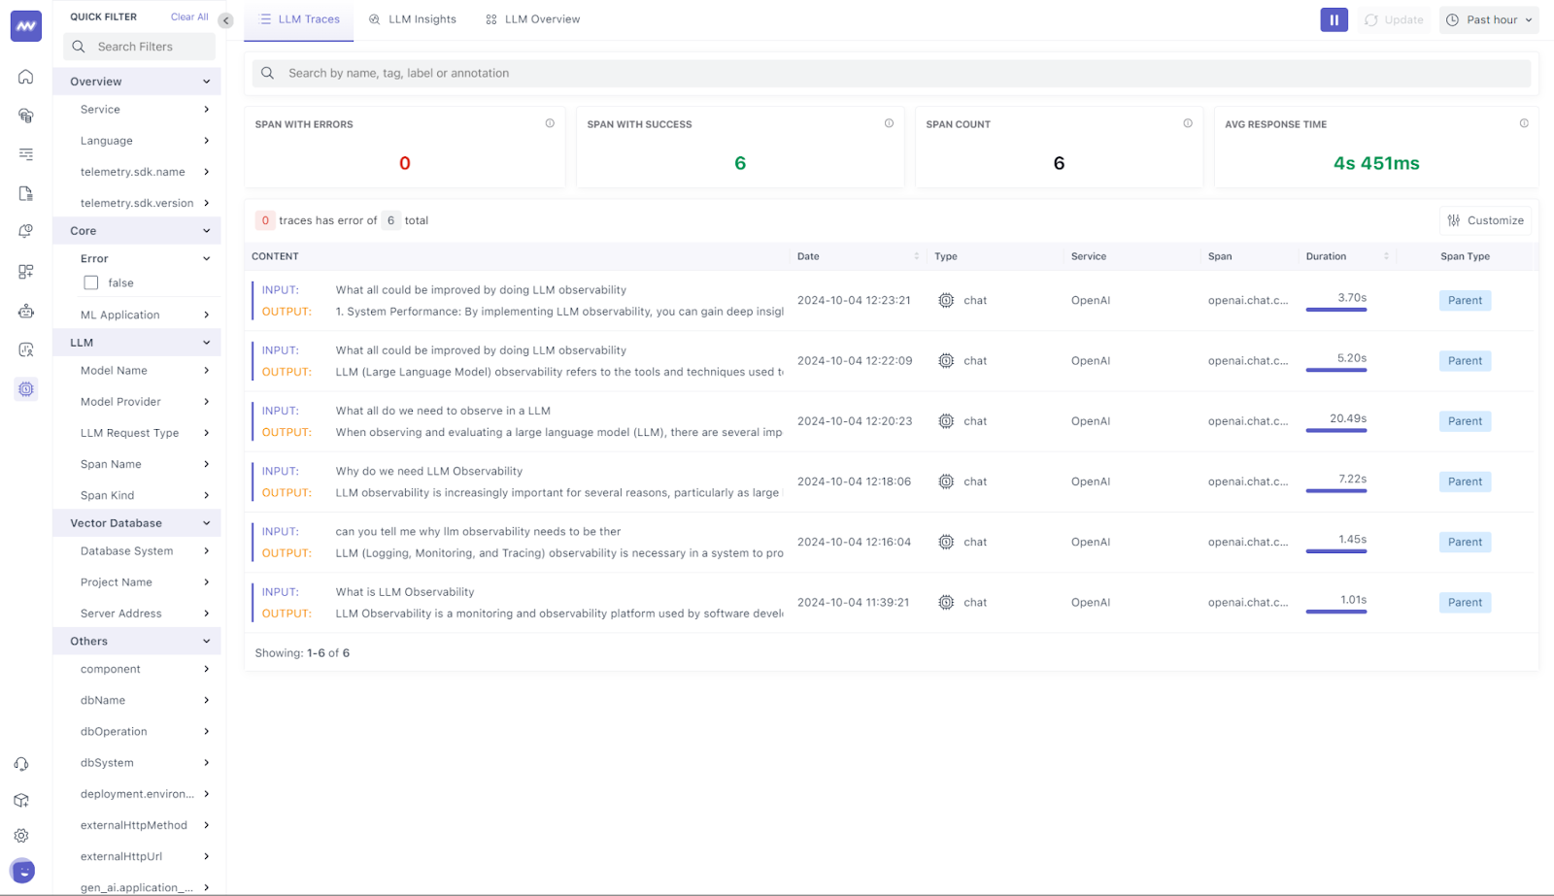Collapse the Quick Filter panel with the chevron

225,19
